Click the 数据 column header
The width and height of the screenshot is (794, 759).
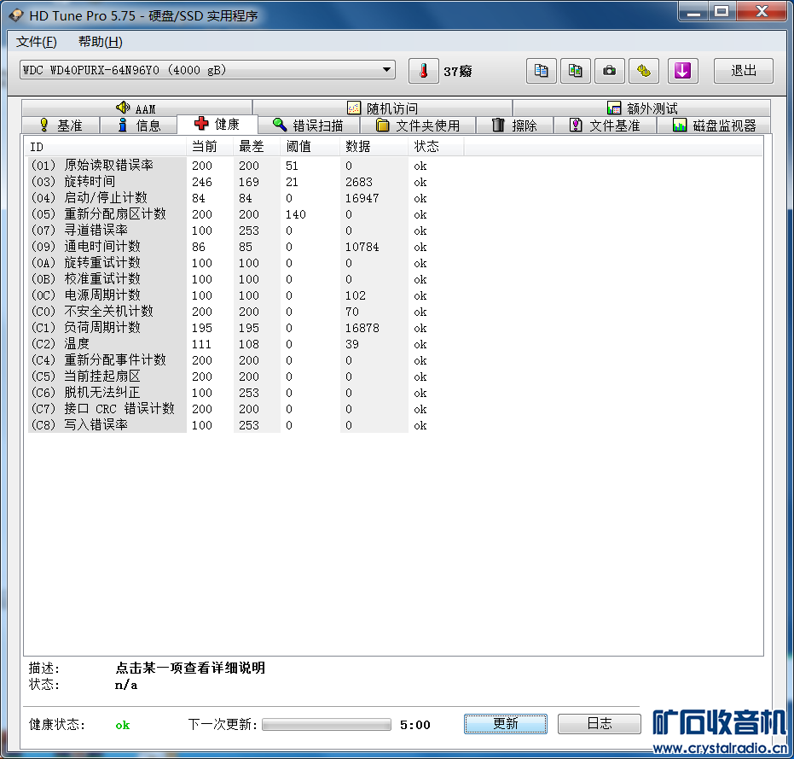374,147
